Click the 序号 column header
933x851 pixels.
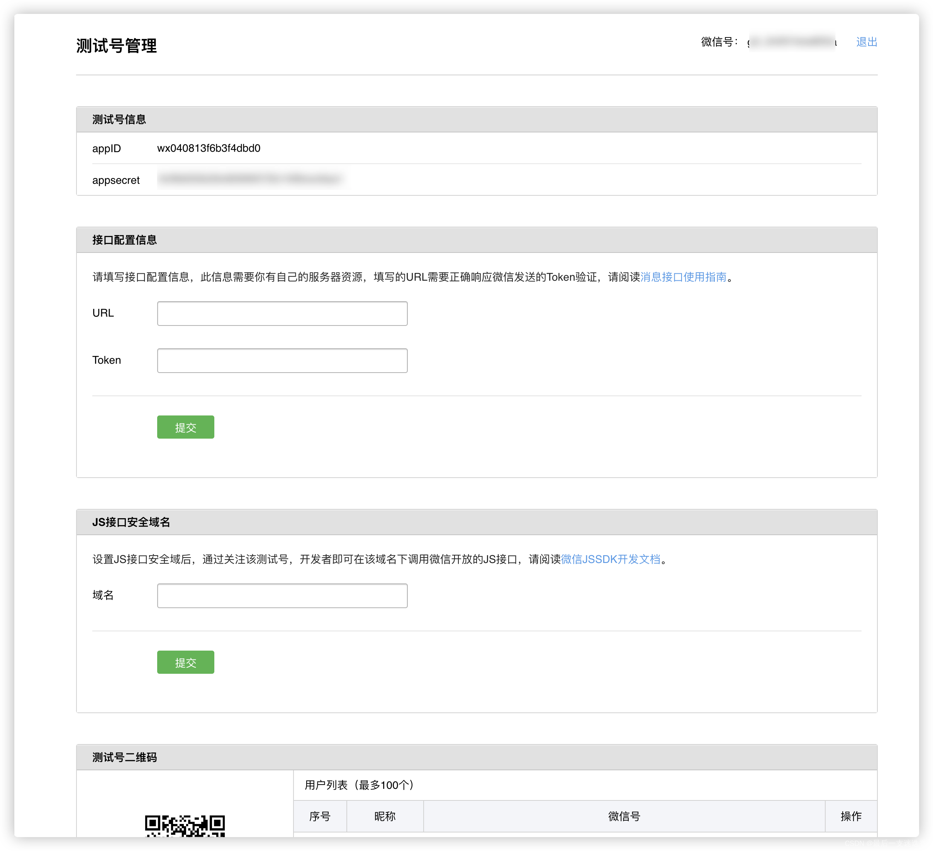[320, 816]
